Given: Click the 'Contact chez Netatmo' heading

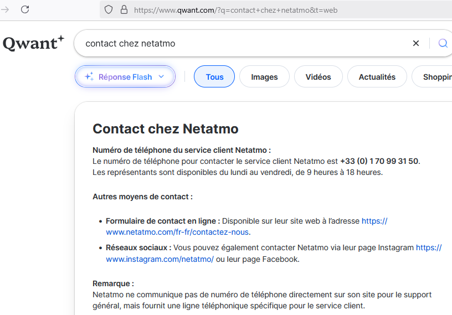Looking at the screenshot, I should [166, 129].
